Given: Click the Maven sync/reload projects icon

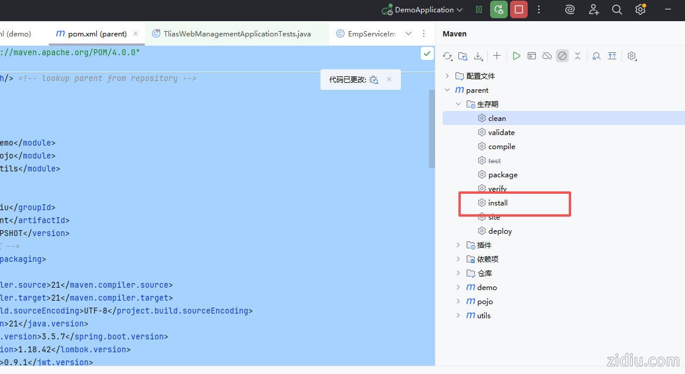Looking at the screenshot, I should [447, 56].
